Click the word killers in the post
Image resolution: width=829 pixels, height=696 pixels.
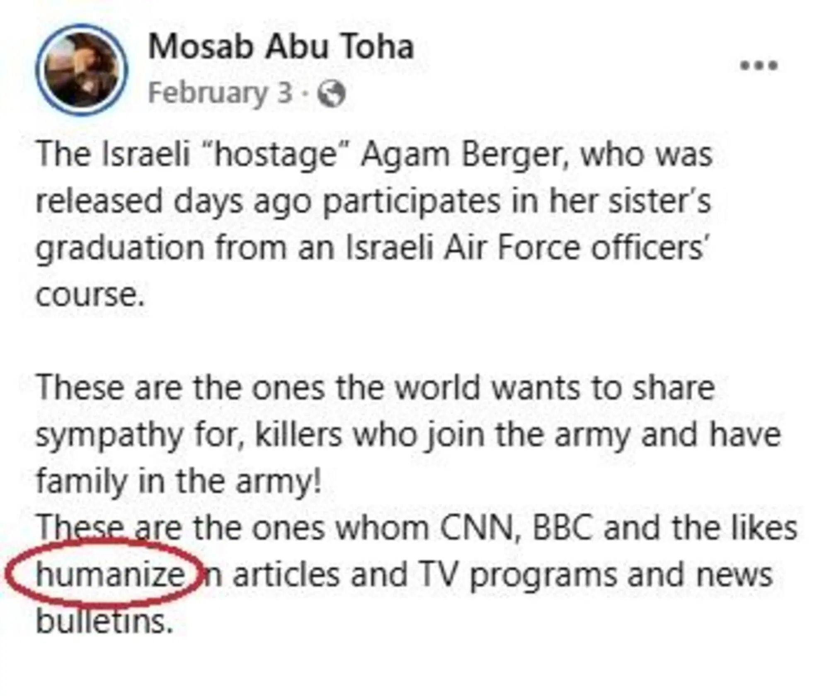tap(299, 435)
